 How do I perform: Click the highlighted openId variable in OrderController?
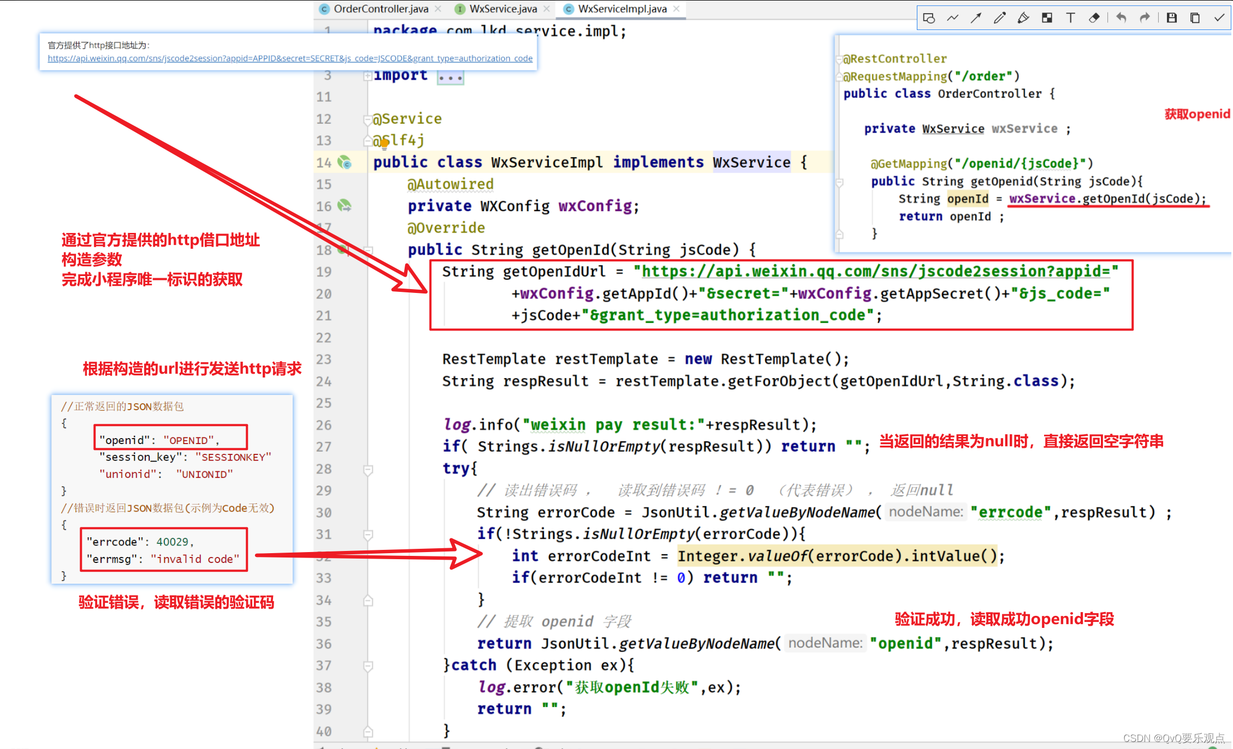968,199
